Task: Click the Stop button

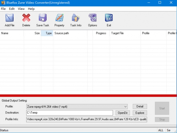Action: click(x=162, y=119)
